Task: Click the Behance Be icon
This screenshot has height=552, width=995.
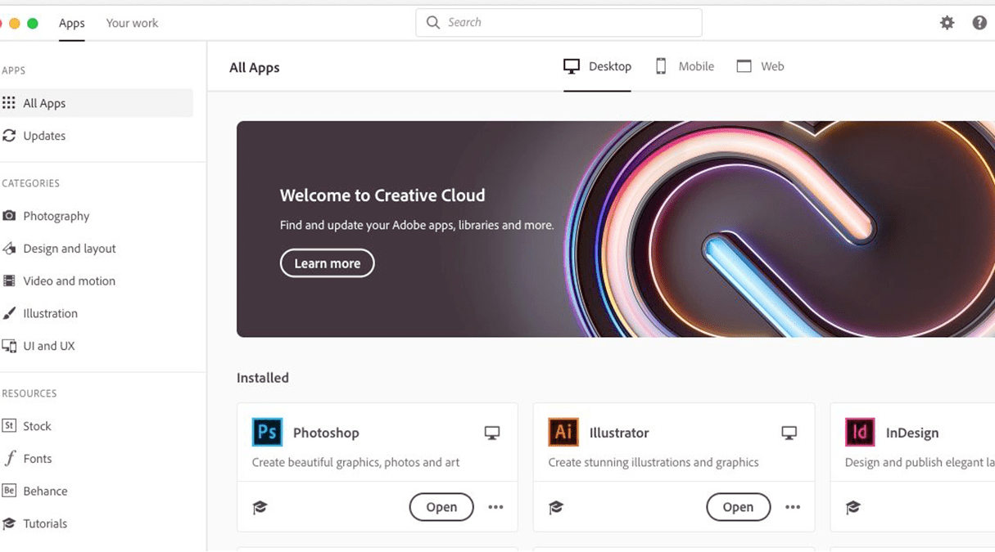Action: coord(9,491)
